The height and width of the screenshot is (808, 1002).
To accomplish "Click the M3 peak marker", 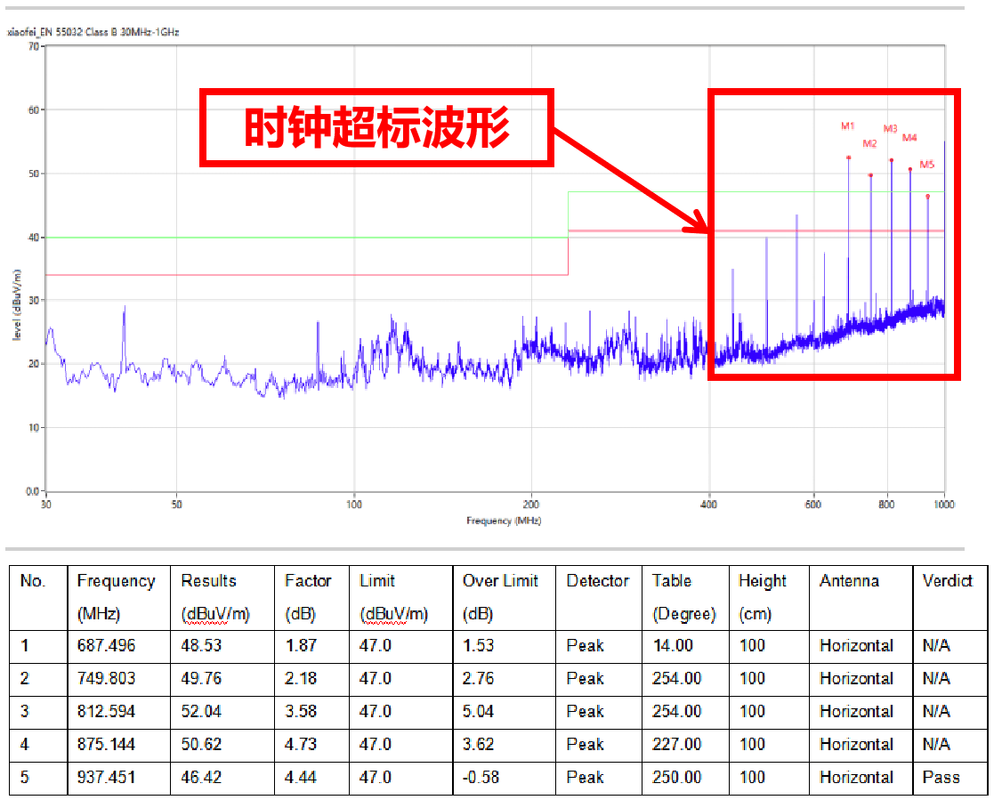I will click(x=891, y=160).
